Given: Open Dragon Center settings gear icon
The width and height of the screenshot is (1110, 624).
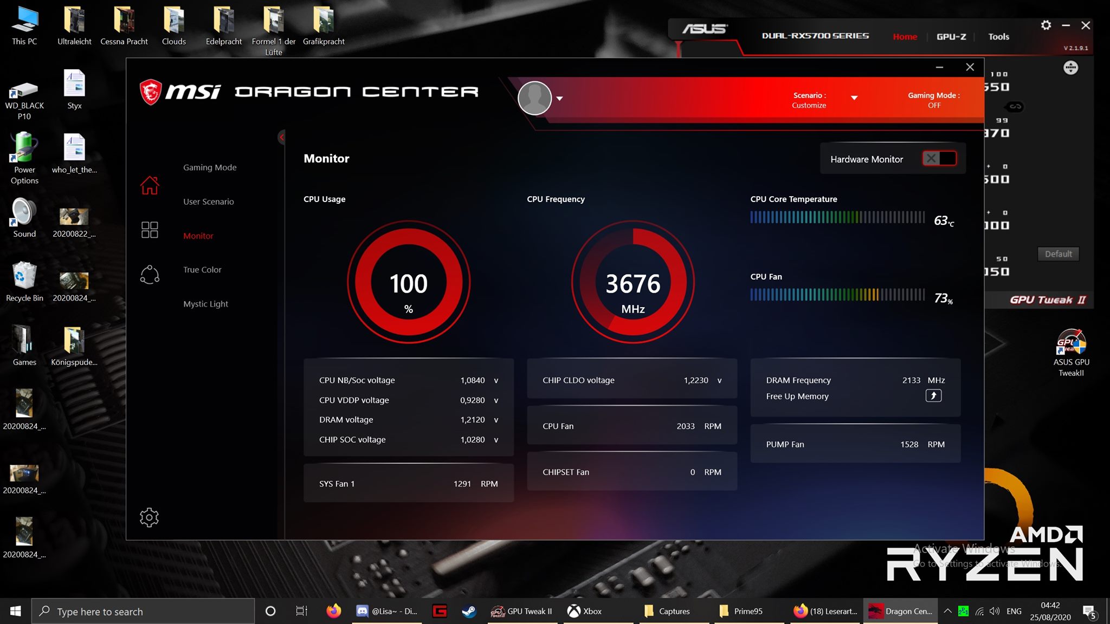Looking at the screenshot, I should [149, 517].
